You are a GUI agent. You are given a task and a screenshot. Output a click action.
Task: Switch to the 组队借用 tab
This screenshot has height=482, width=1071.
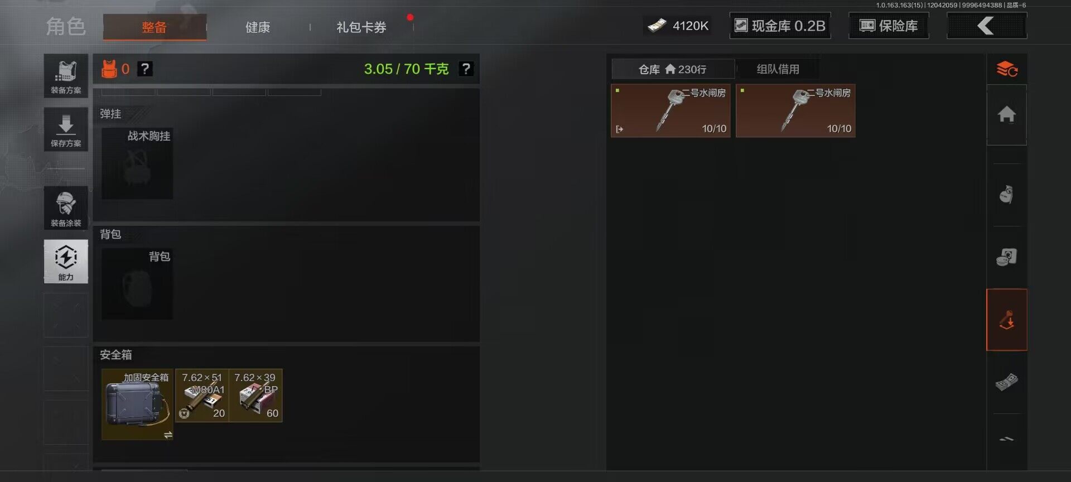point(778,69)
